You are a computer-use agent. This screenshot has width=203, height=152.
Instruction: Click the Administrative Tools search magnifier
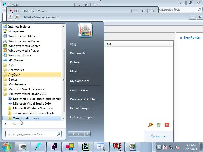point(199,10)
